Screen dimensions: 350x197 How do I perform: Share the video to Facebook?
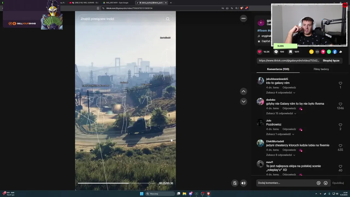pyautogui.click(x=335, y=52)
